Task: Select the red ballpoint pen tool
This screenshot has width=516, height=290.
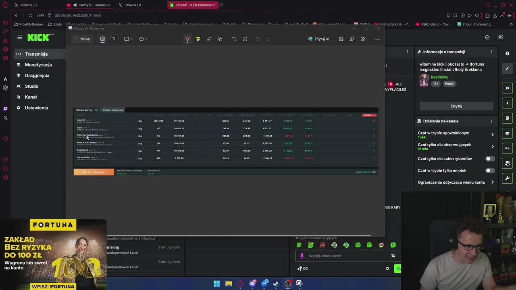Action: click(x=187, y=39)
